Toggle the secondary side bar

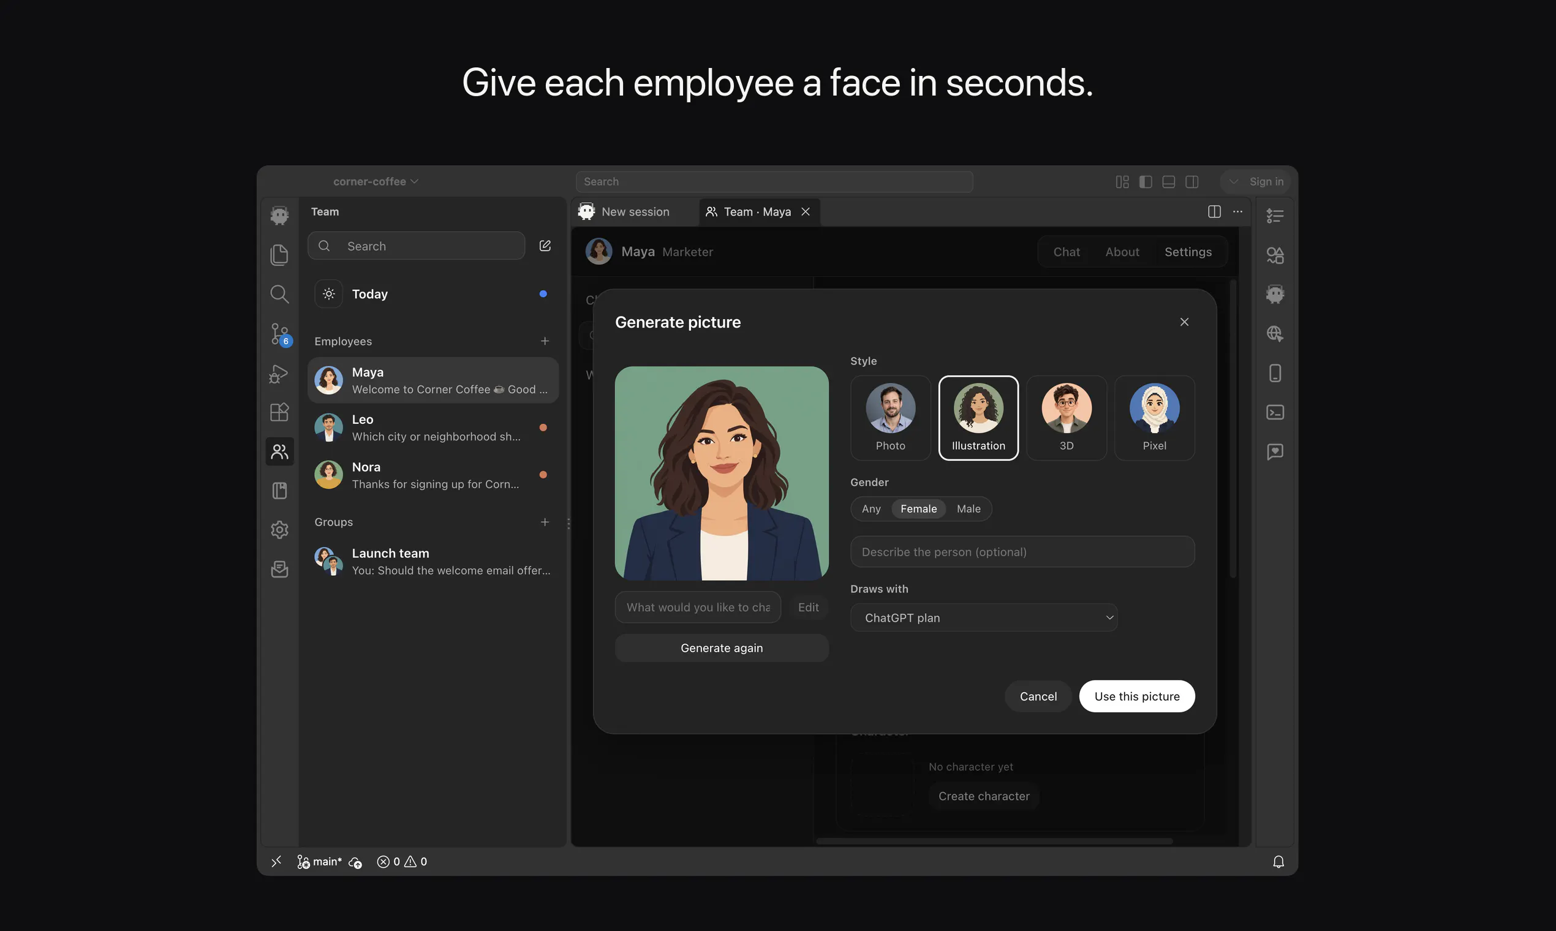tap(1192, 182)
